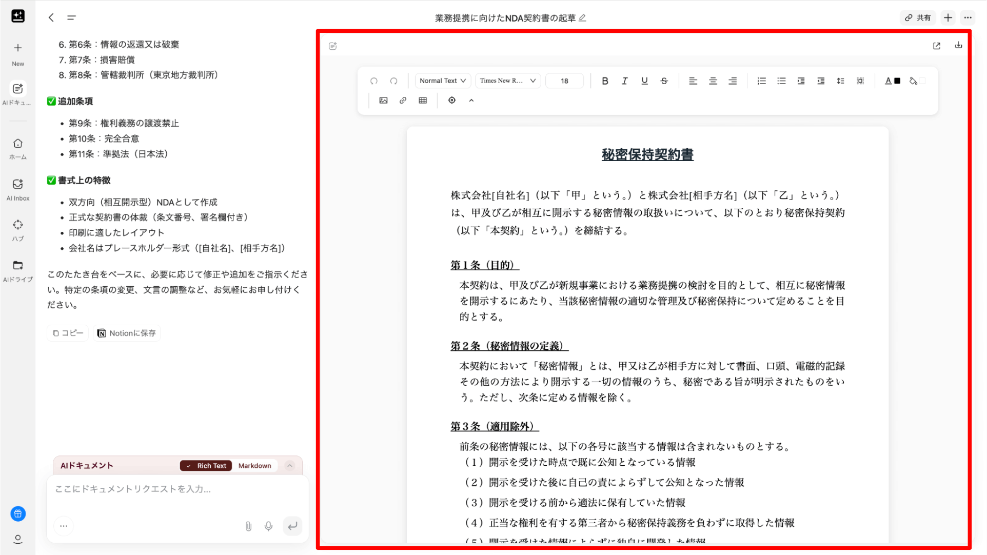
Task: Start a numbered list
Action: 761,81
